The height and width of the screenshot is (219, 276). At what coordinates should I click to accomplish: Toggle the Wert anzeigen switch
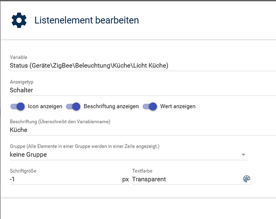coord(150,106)
